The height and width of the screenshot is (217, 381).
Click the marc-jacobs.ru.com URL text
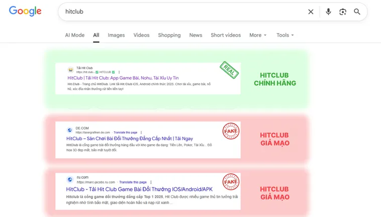[x=96, y=182]
